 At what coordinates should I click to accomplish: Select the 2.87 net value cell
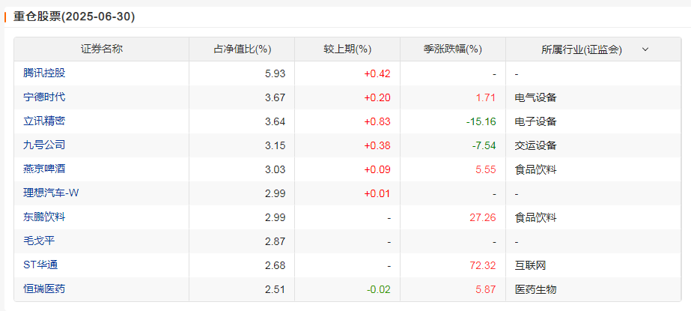pos(276,242)
